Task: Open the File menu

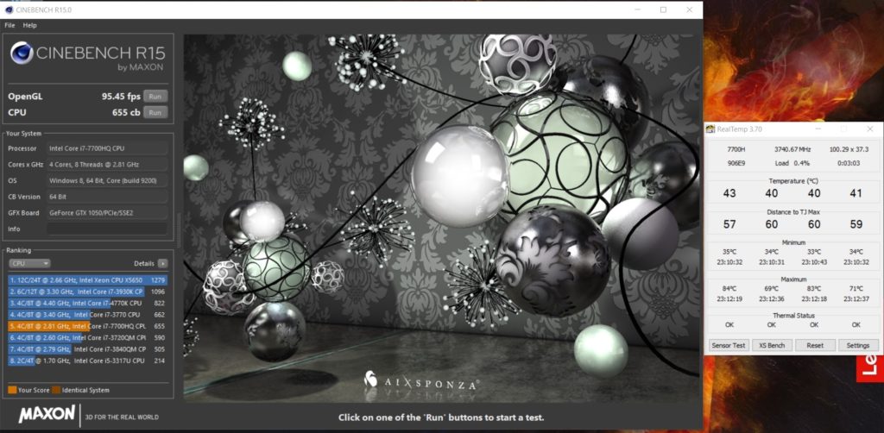Action: [9, 25]
